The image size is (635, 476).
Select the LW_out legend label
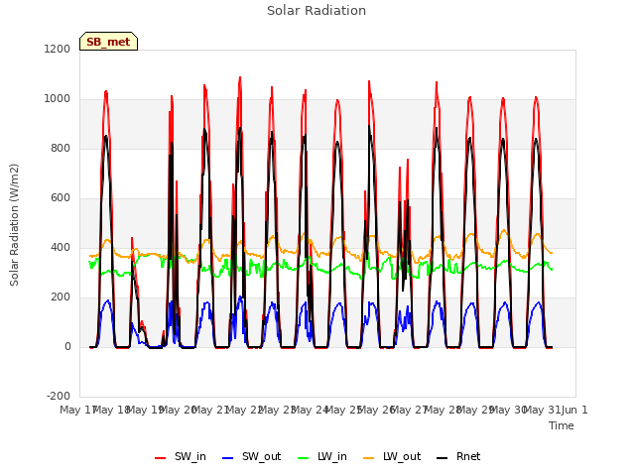(402, 456)
